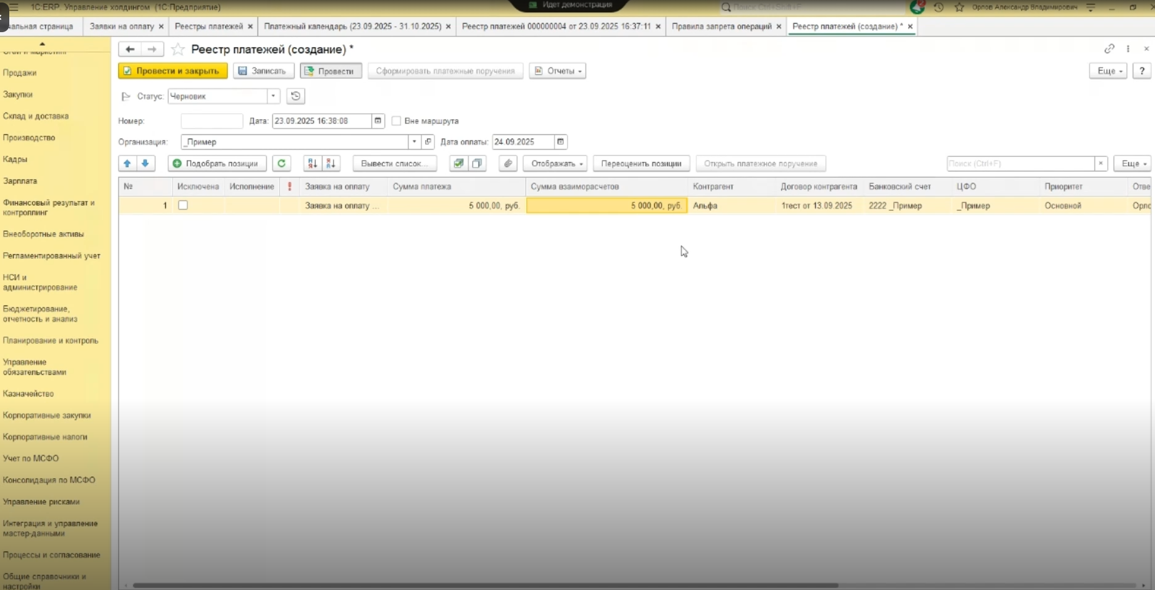This screenshot has width=1155, height=590.
Task: Click the table search field
Action: point(1021,164)
